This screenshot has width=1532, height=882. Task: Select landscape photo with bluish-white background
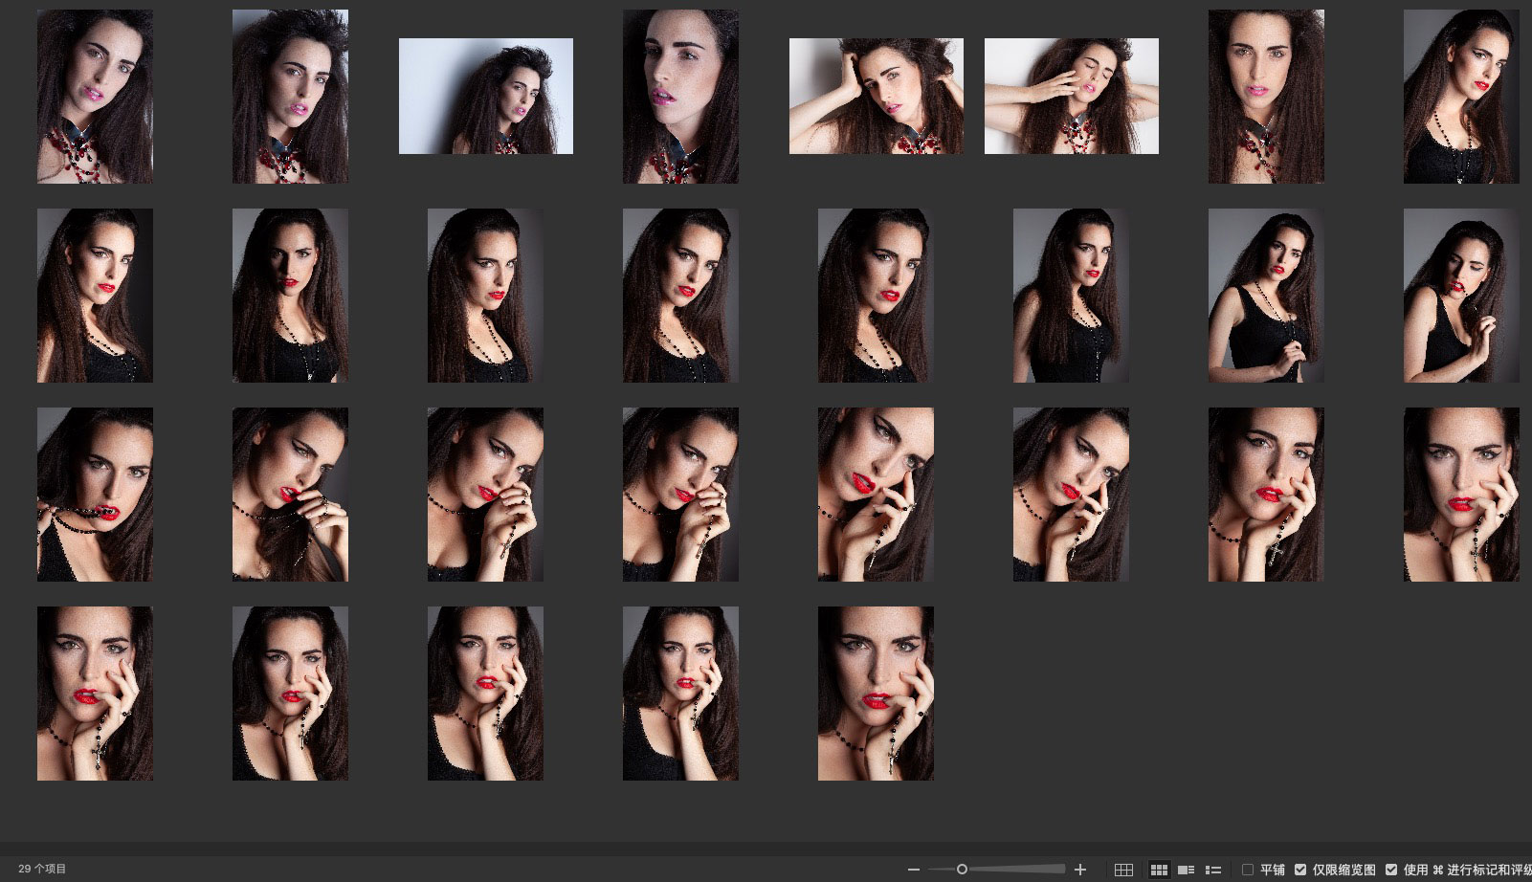(485, 96)
